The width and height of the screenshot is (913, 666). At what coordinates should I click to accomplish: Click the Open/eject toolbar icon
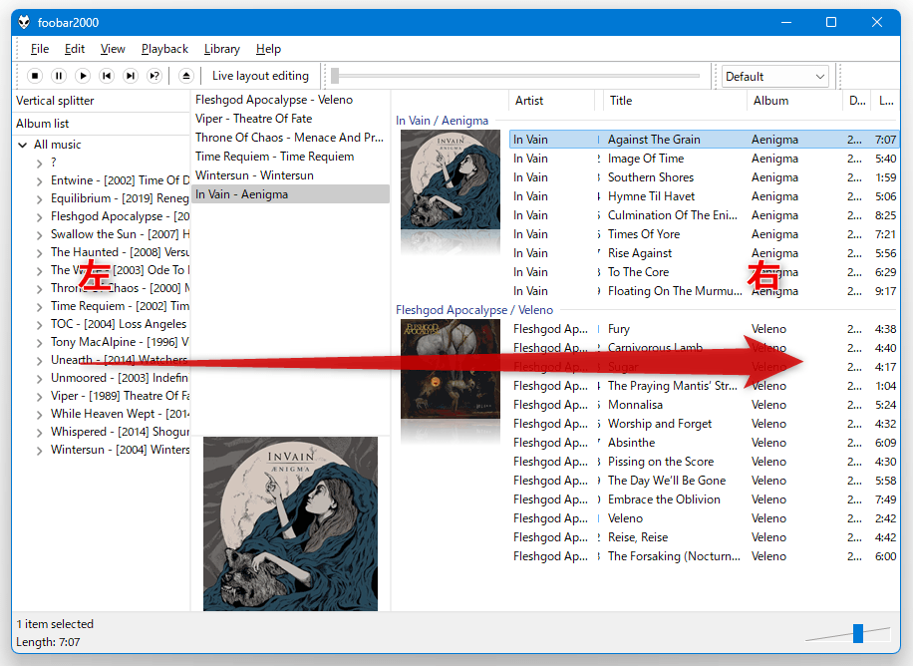(185, 76)
